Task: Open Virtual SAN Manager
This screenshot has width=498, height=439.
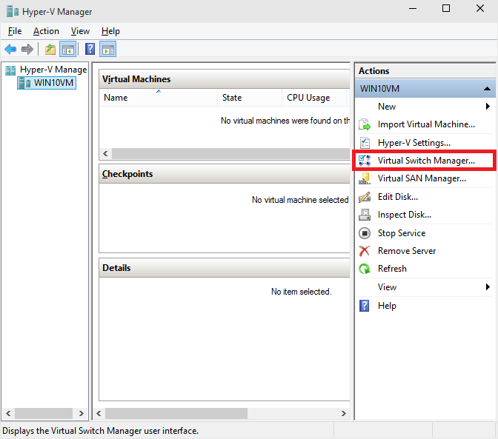Action: click(422, 178)
